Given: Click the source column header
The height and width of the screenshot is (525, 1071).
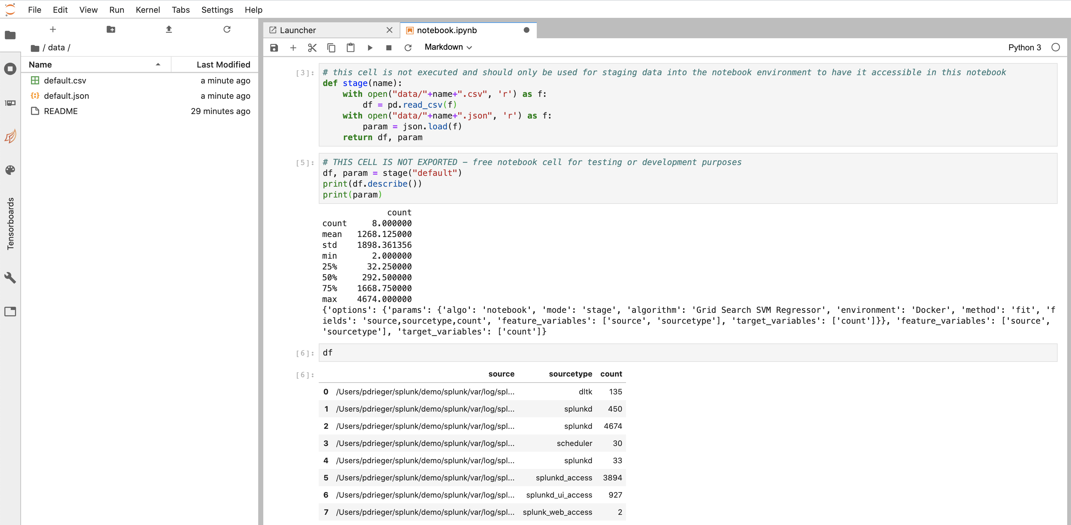Looking at the screenshot, I should click(x=501, y=374).
